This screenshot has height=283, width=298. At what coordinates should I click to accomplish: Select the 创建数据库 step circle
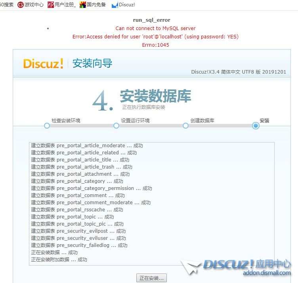[x=185, y=125]
